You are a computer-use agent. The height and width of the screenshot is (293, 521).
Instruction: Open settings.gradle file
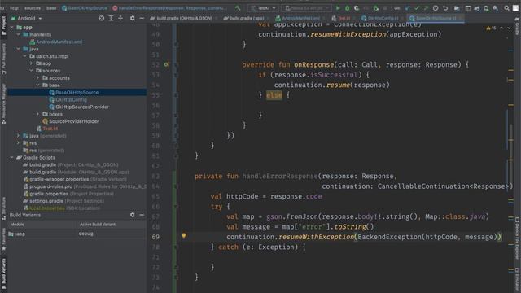tap(46, 201)
